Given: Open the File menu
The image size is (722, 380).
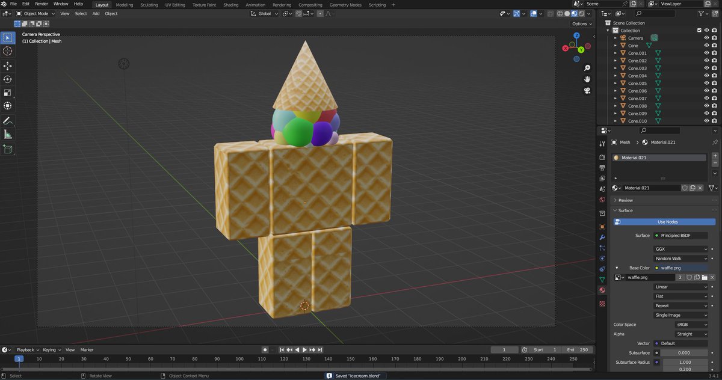Looking at the screenshot, I should 13,4.
